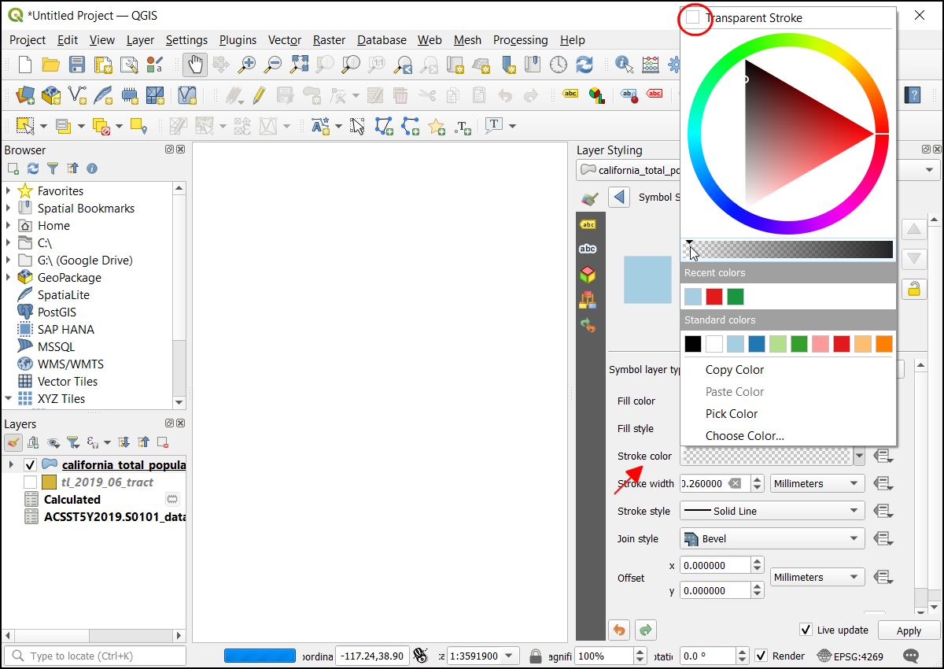944x669 pixels.
Task: Open the Processing menu
Action: tap(520, 40)
